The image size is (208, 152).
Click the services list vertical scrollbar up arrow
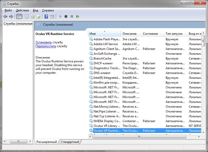click(x=203, y=33)
